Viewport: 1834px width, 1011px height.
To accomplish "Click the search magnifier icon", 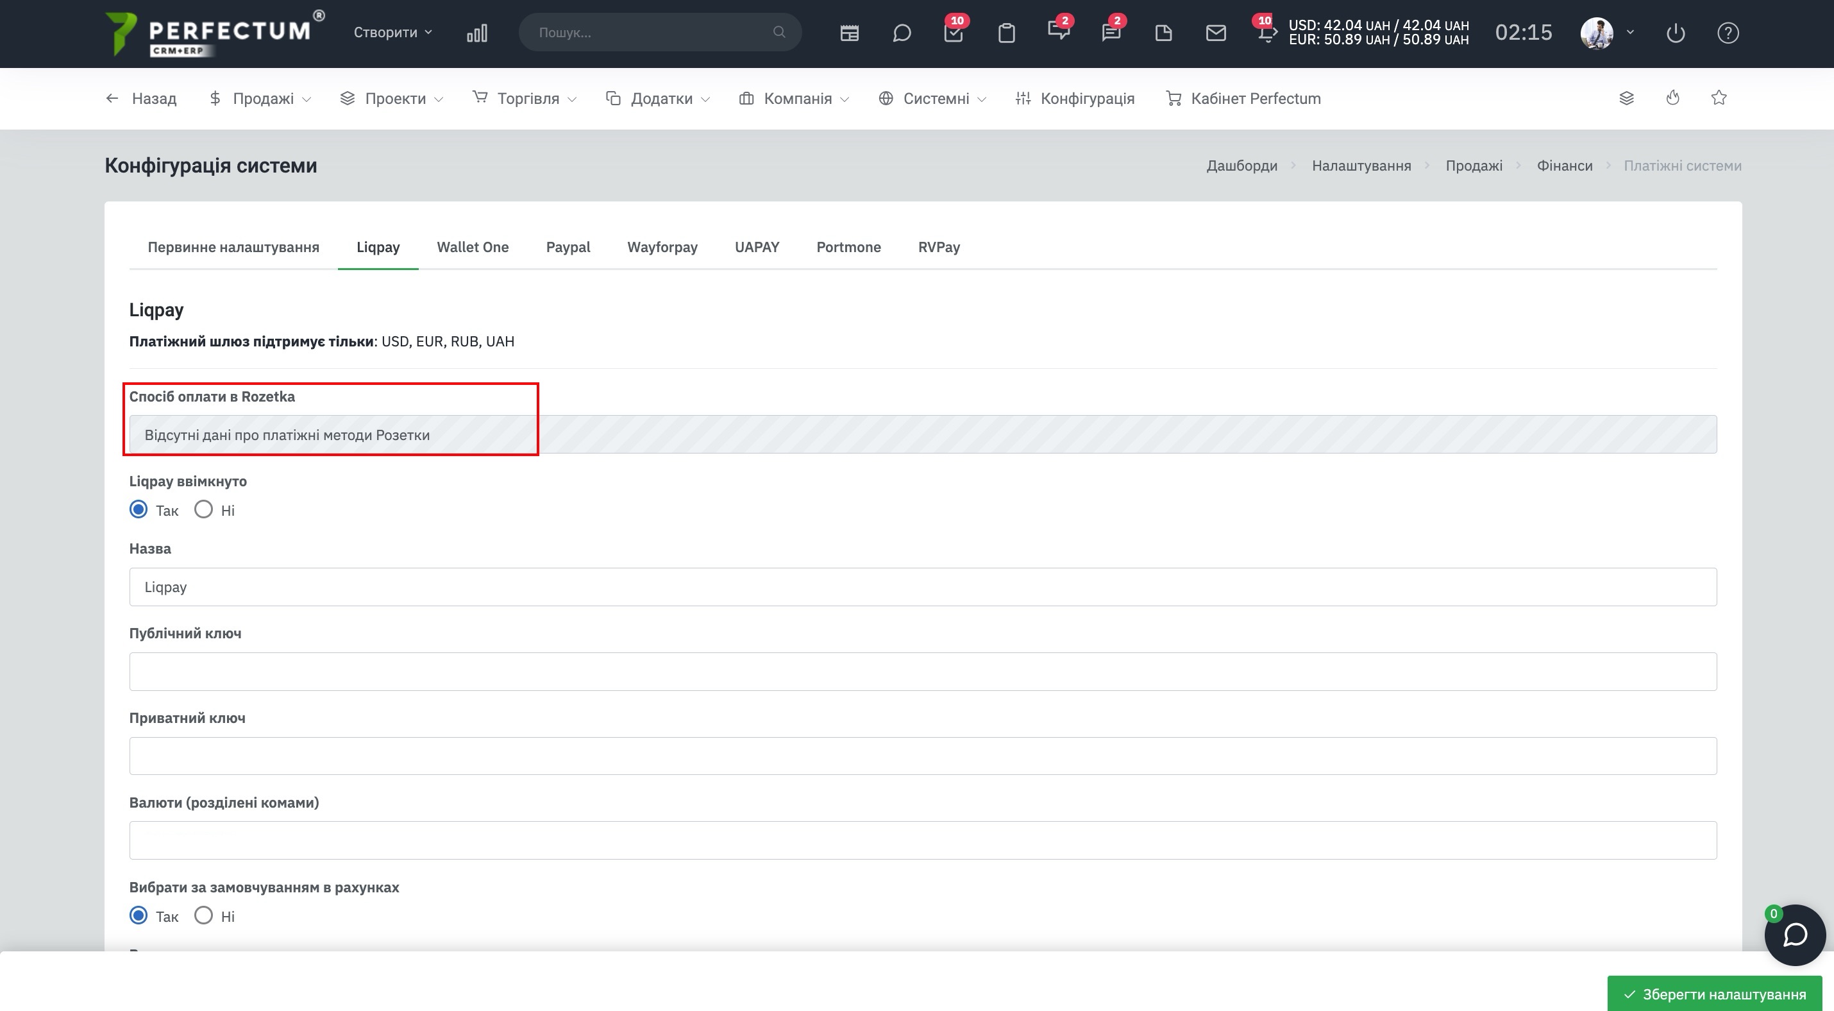I will [x=779, y=32].
